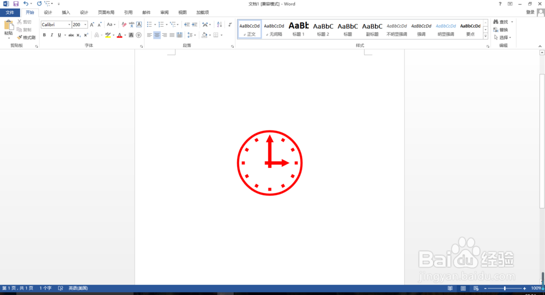
Task: Toggle Superscript formatting
Action: [x=86, y=35]
